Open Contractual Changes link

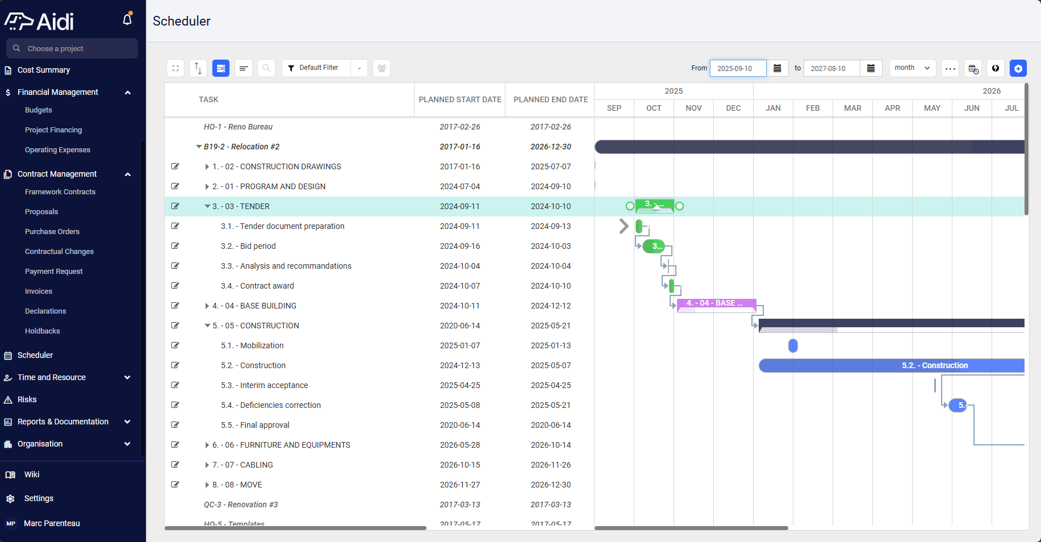(x=59, y=252)
